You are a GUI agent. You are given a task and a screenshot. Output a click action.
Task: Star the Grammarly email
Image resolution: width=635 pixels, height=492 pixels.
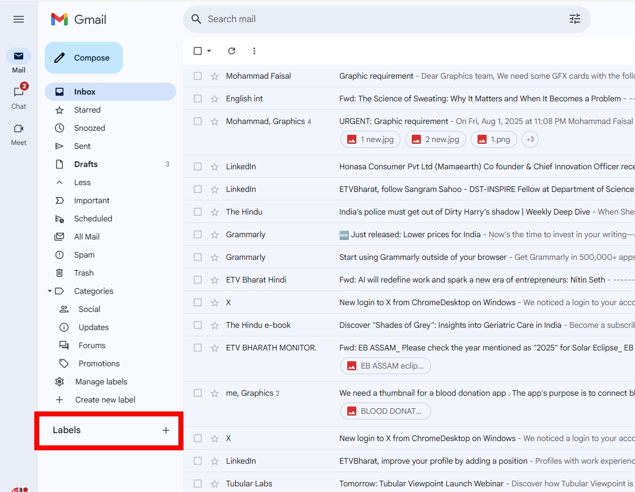(x=215, y=234)
